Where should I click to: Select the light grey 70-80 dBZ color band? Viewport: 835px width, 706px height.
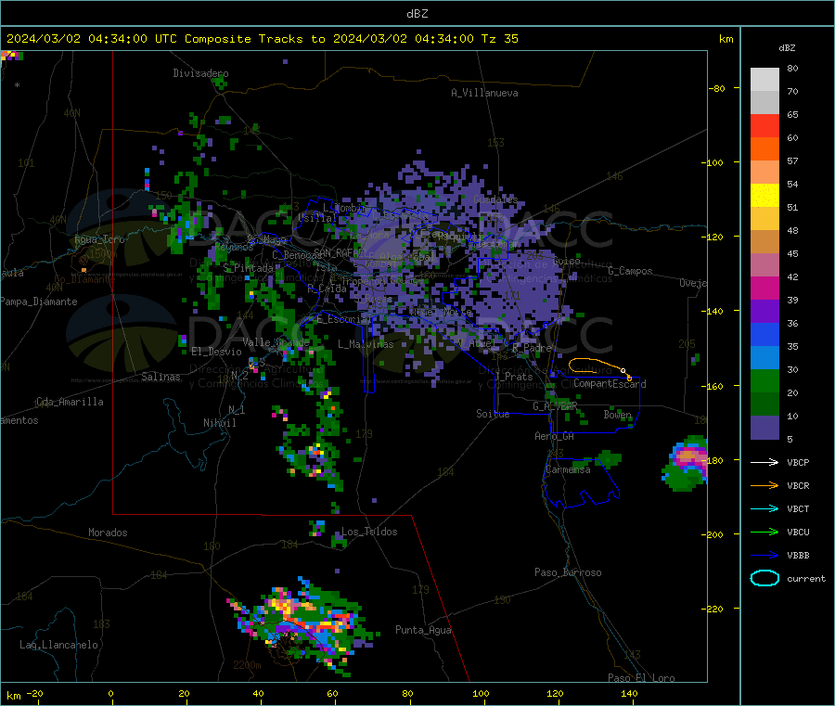(764, 80)
